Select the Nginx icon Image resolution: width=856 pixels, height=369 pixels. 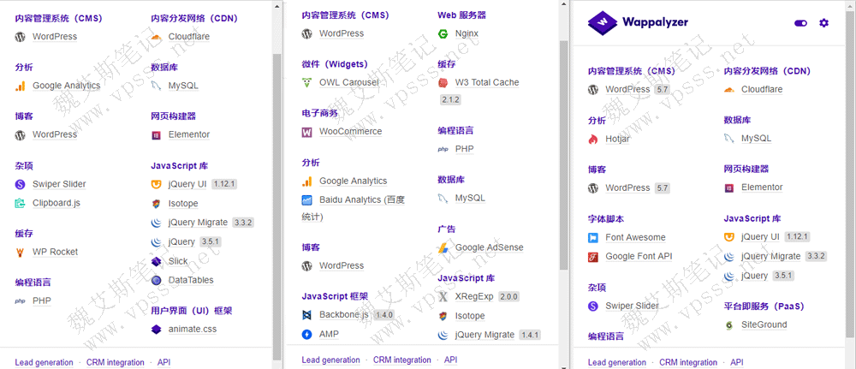[443, 34]
